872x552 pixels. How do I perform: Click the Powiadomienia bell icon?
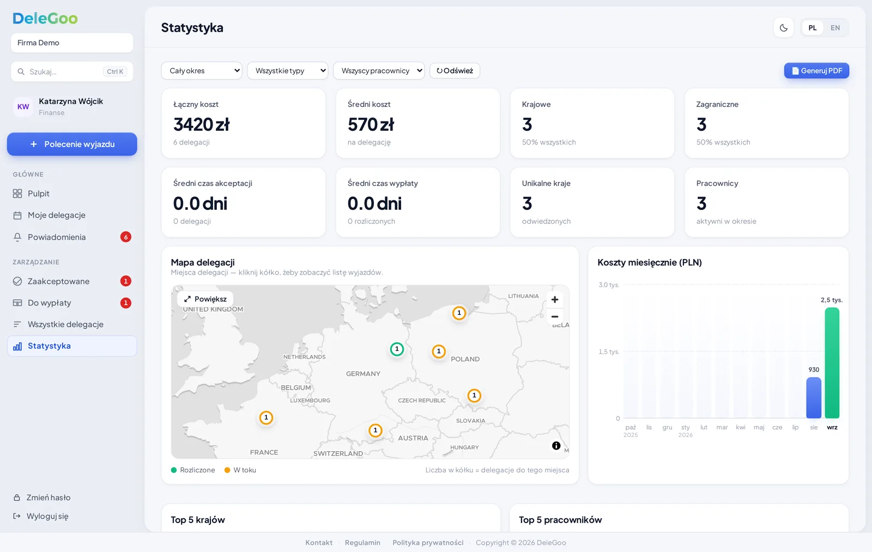(17, 237)
